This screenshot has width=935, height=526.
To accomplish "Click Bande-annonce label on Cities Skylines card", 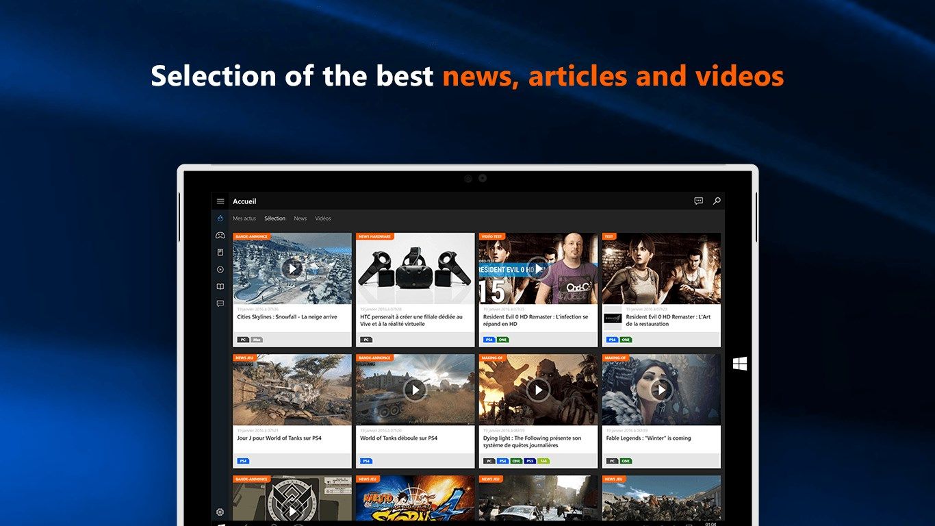I will tap(251, 236).
